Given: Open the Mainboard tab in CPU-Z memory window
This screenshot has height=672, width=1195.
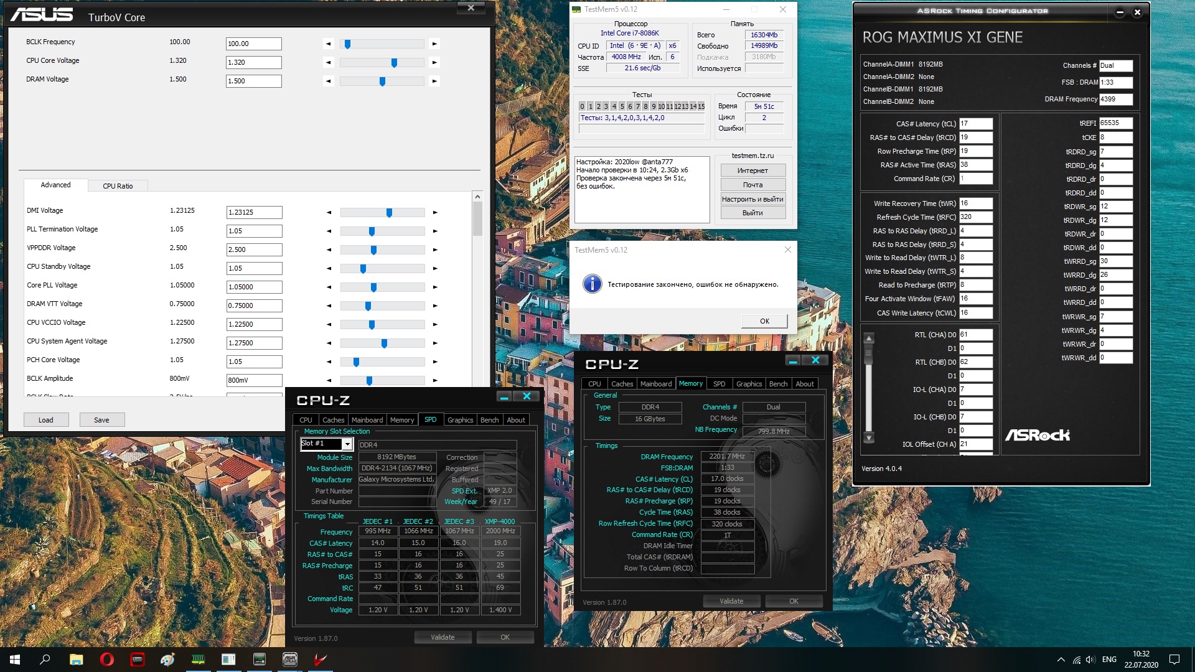Looking at the screenshot, I should tap(656, 384).
